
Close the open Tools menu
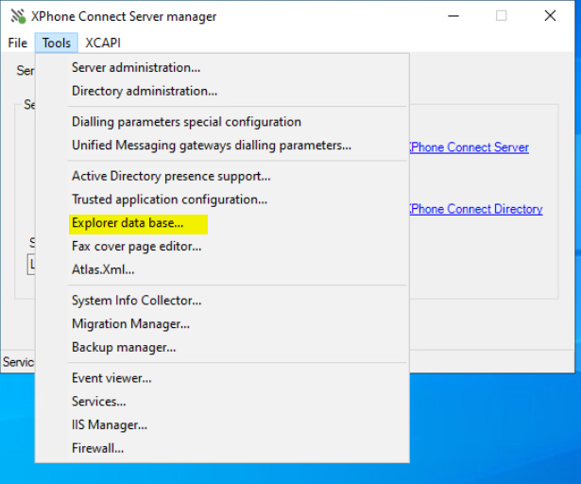tap(57, 43)
